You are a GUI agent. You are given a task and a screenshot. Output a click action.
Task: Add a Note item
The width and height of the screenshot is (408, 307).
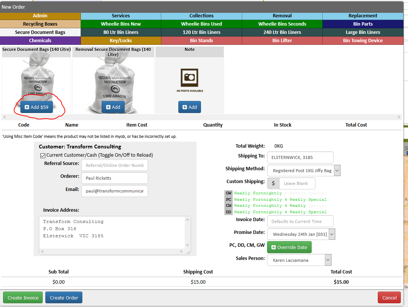(190, 107)
